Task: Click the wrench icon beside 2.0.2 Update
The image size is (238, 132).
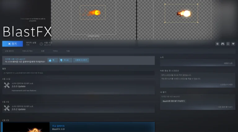Action: pyautogui.click(x=7, y=108)
